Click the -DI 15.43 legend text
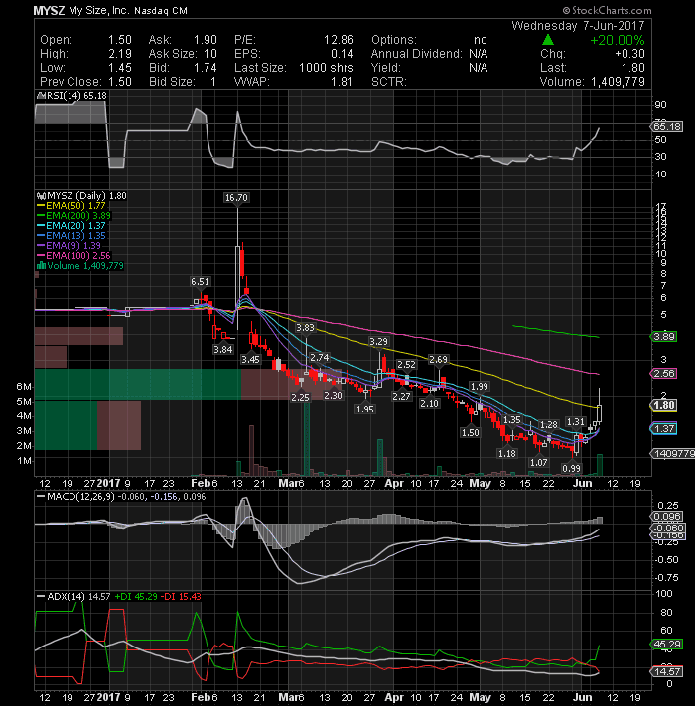 click(x=181, y=597)
